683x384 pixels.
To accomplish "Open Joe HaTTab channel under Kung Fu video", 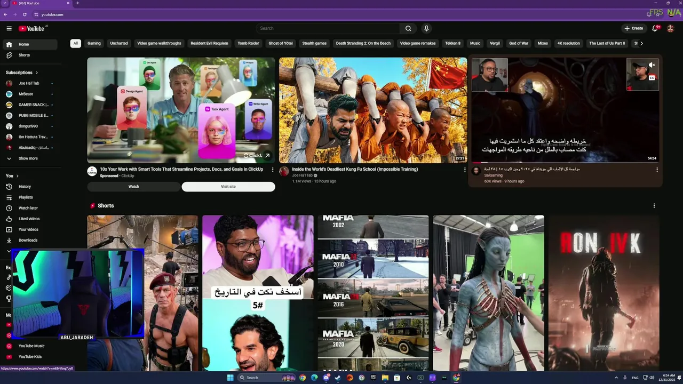I will tap(302, 175).
